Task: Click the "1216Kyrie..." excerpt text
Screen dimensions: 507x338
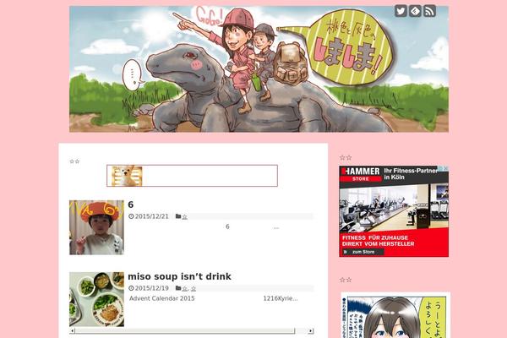Action: 281,298
